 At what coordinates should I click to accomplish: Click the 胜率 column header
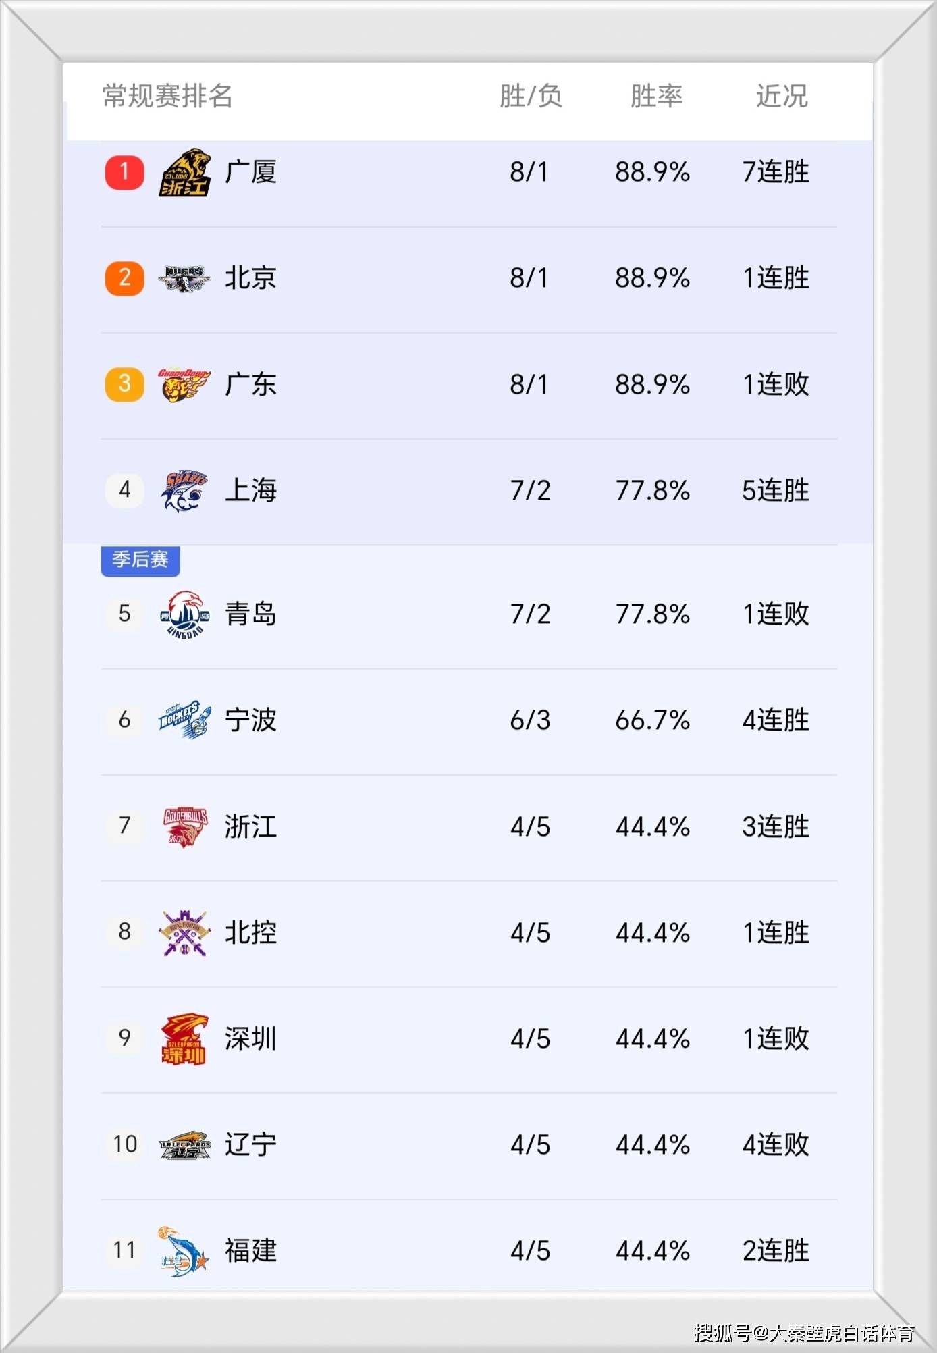pos(656,96)
